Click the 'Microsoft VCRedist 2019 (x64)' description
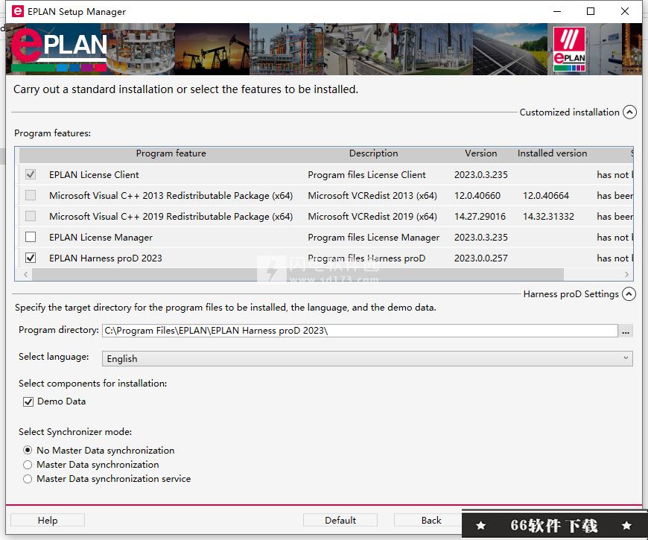648x540 pixels. pos(372,217)
